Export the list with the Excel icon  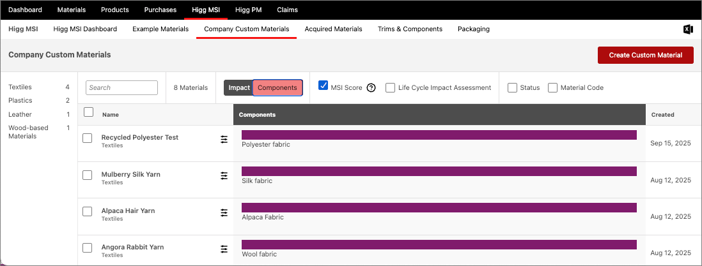688,29
